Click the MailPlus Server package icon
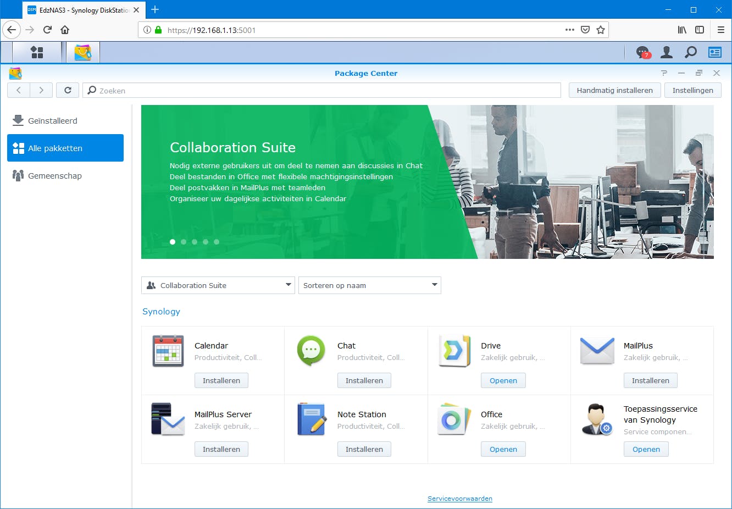 coord(168,419)
